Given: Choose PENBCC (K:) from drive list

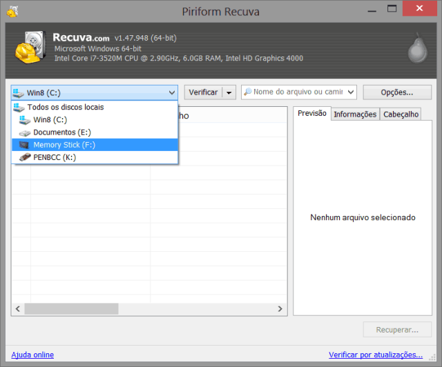Looking at the screenshot, I should coord(54,157).
